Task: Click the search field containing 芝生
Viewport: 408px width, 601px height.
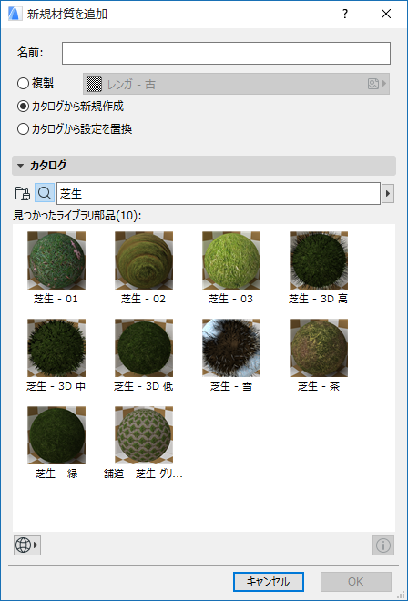Action: click(x=219, y=194)
